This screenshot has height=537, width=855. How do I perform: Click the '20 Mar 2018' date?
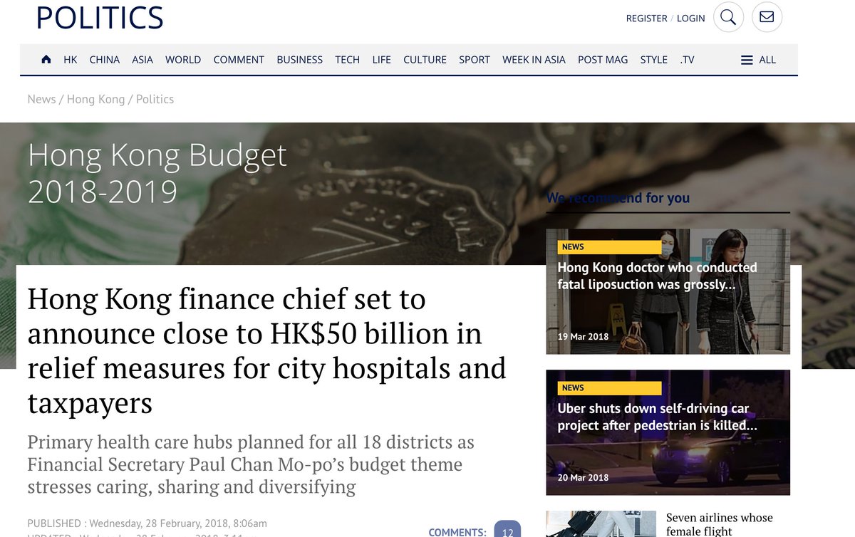point(584,477)
